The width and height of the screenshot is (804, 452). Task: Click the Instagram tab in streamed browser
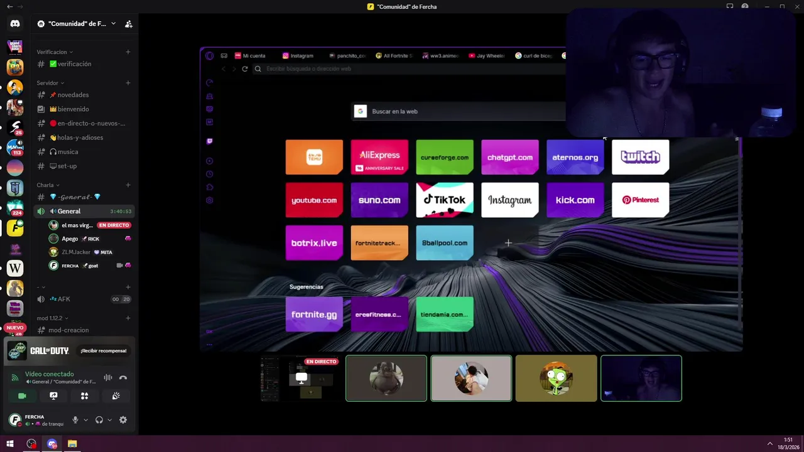tap(298, 56)
